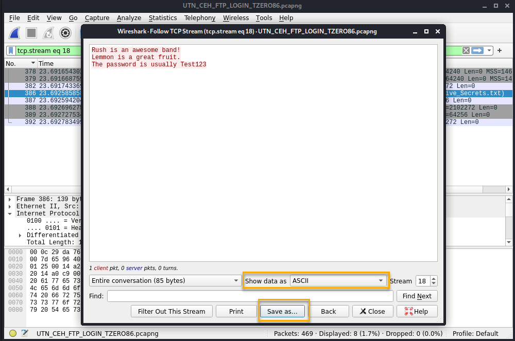Image resolution: width=515 pixels, height=341 pixels.
Task: Click the Stream number field showing 18
Action: pyautogui.click(x=423, y=281)
